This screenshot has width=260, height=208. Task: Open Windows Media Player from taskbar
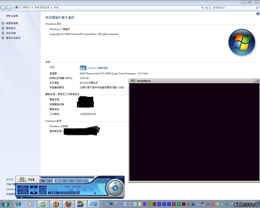pos(30,204)
